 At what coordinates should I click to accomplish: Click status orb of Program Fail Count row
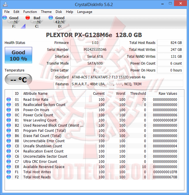(x=9, y=130)
